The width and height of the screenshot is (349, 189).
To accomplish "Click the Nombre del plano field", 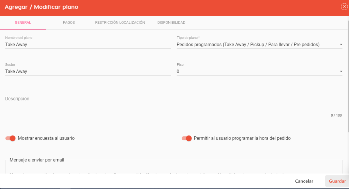I will pos(88,45).
